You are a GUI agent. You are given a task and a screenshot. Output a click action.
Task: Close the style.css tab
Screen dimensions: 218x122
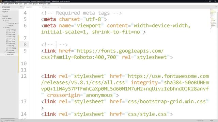coord(59,7)
